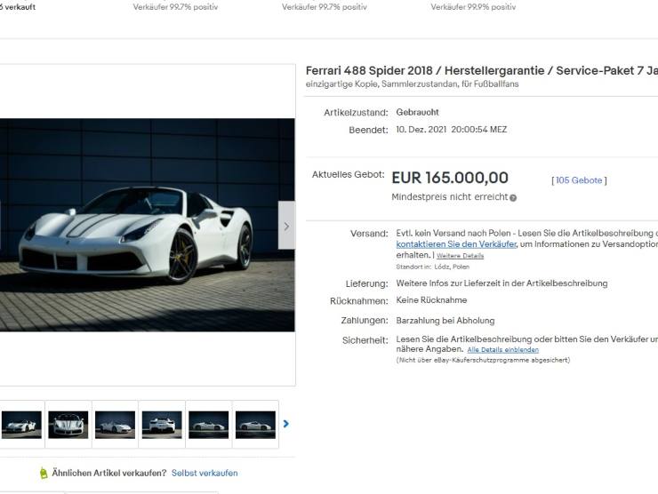Click the green price tag icon
Viewport: 658px width, 494px height.
44,473
